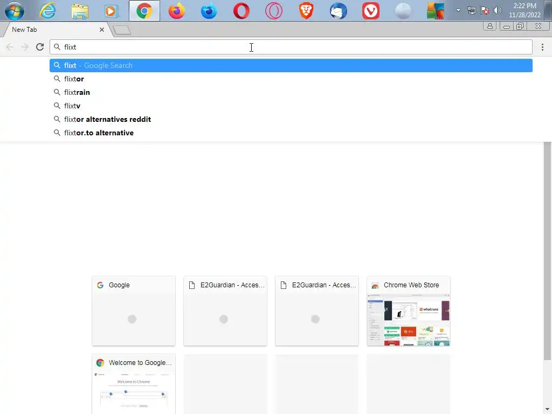Image resolution: width=552 pixels, height=414 pixels.
Task: Select the Chrome taskbar icon
Action: pyautogui.click(x=144, y=11)
